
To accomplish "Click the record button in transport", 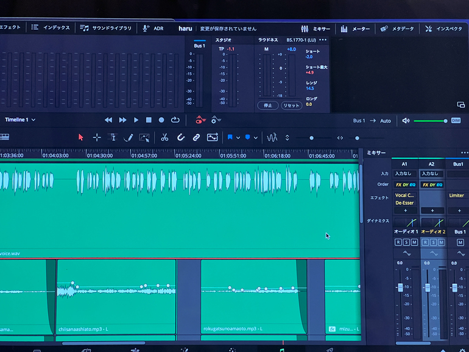I will pyautogui.click(x=161, y=120).
